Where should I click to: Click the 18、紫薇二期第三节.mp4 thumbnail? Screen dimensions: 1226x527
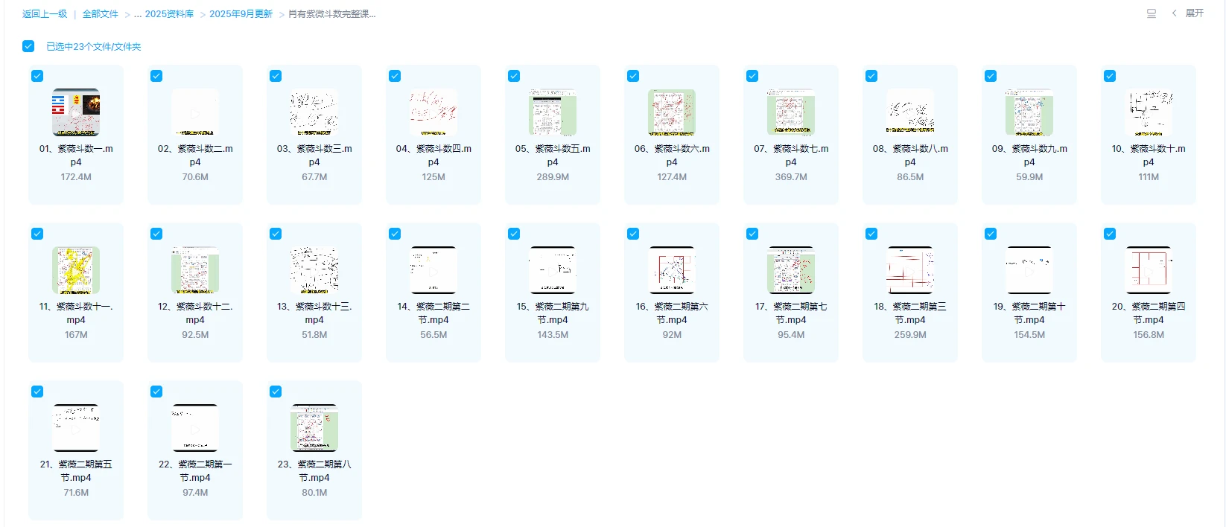point(910,270)
